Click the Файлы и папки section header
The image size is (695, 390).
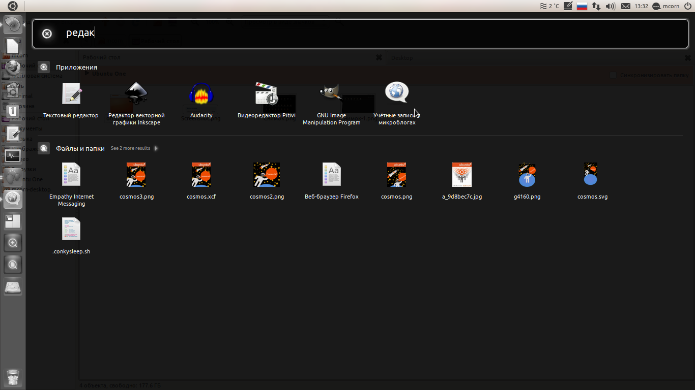80,148
